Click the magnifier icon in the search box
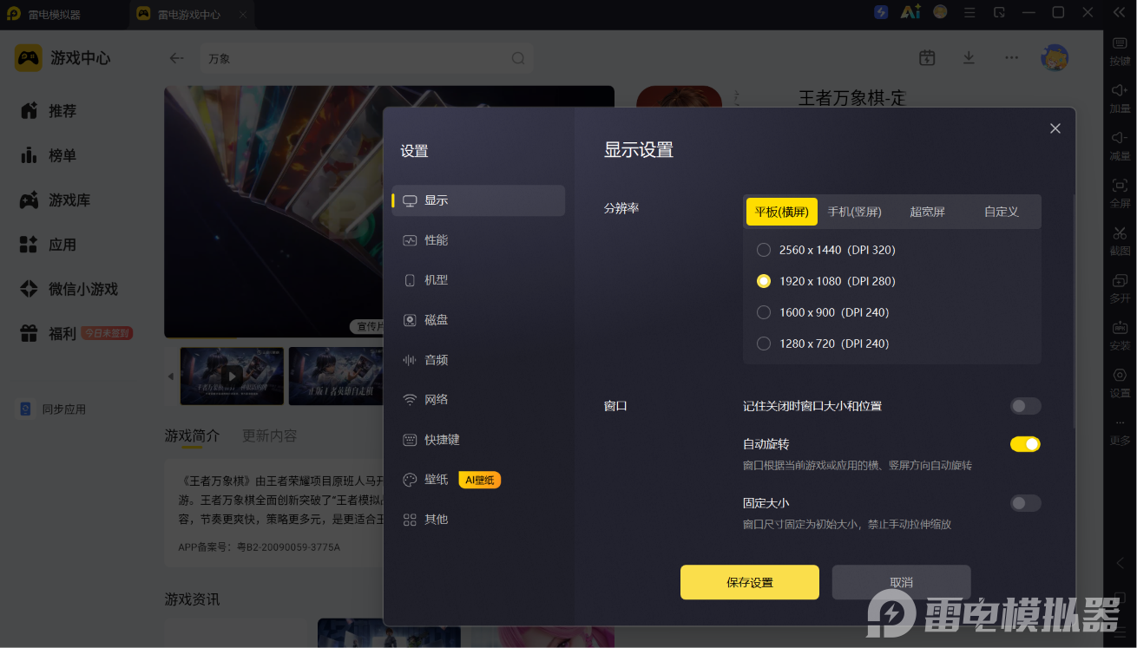1137x648 pixels. (x=518, y=58)
